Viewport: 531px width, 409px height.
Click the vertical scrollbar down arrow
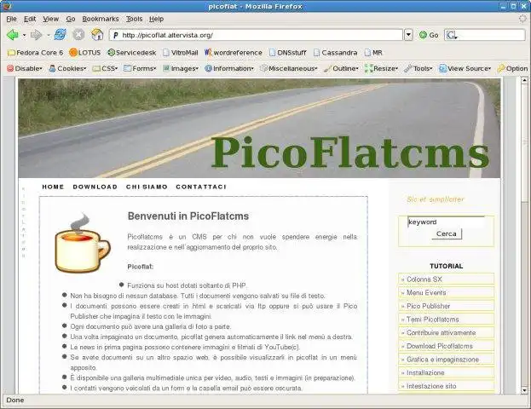pyautogui.click(x=524, y=390)
